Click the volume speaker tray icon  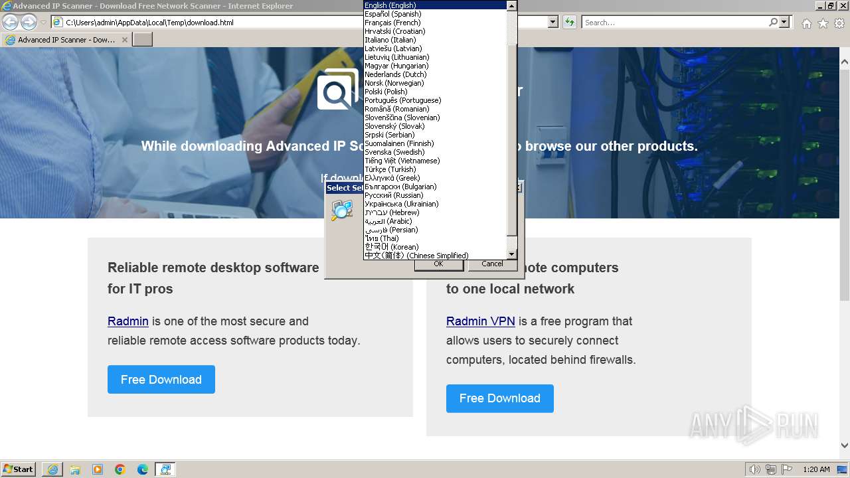pos(755,469)
